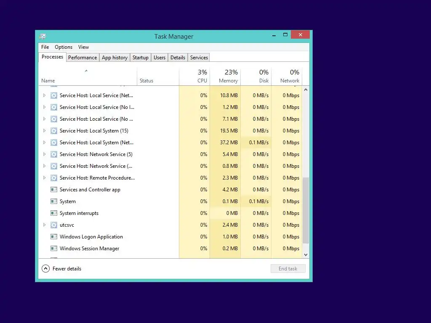The height and width of the screenshot is (323, 431).
Task: Maximize the Task Manager window
Action: coord(285,34)
